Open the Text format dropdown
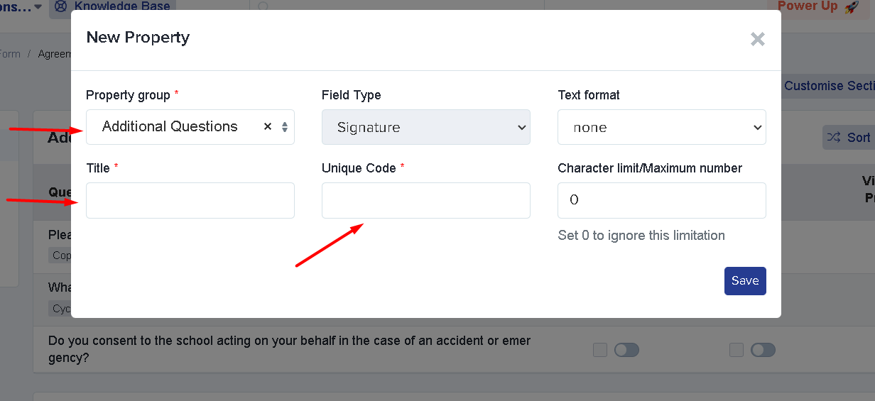Image resolution: width=875 pixels, height=401 pixels. 662,127
